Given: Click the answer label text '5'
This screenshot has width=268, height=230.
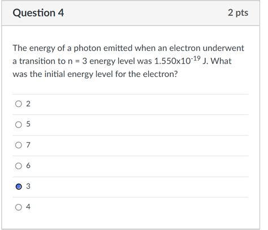Looking at the screenshot, I should click(x=28, y=124).
